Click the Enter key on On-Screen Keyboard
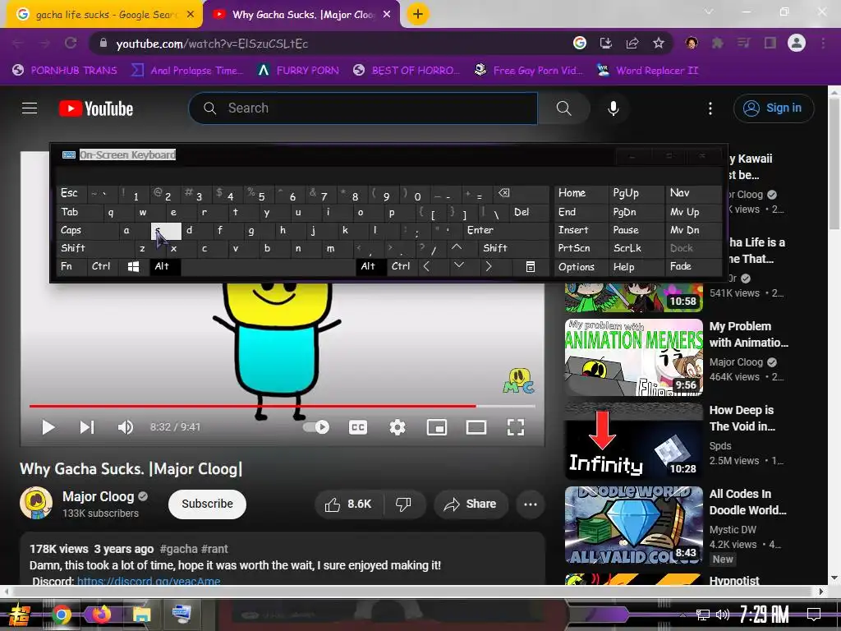Viewport: 841px width, 631px height. [505, 230]
